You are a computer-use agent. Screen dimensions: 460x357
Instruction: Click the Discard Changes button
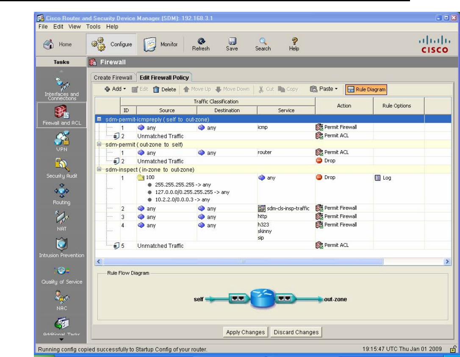[x=296, y=332]
